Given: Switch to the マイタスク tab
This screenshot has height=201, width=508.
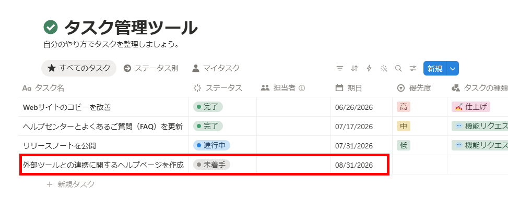Looking at the screenshot, I should (216, 68).
